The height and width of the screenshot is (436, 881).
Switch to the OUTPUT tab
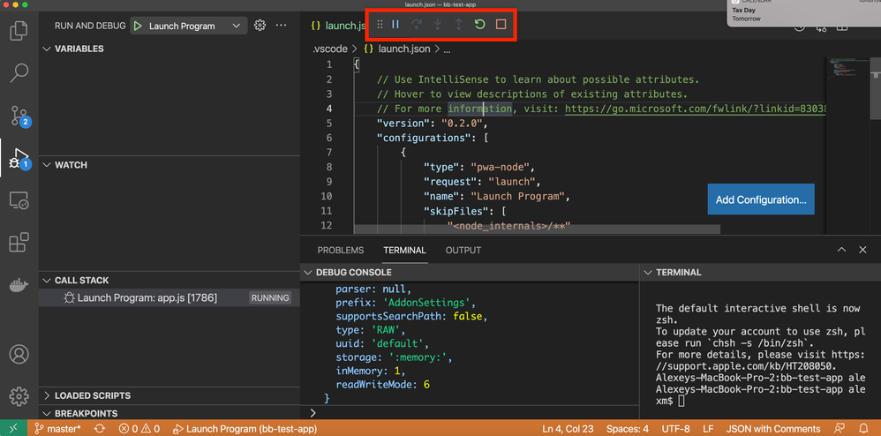coord(463,251)
